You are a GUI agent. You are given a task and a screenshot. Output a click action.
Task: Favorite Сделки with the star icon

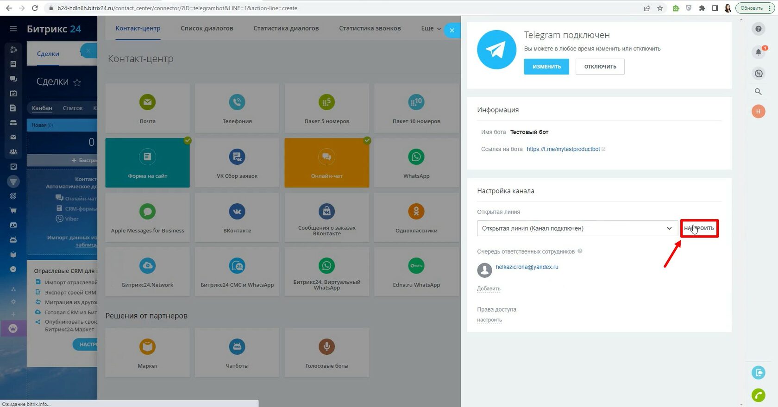(77, 82)
